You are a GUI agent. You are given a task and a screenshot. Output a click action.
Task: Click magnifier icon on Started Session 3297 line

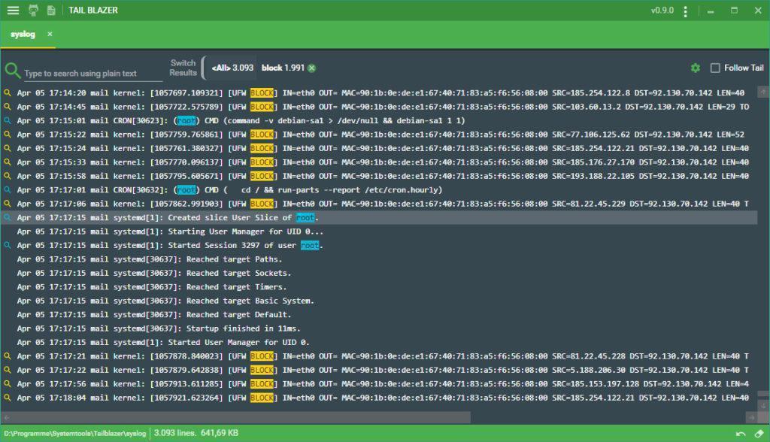pyautogui.click(x=8, y=245)
